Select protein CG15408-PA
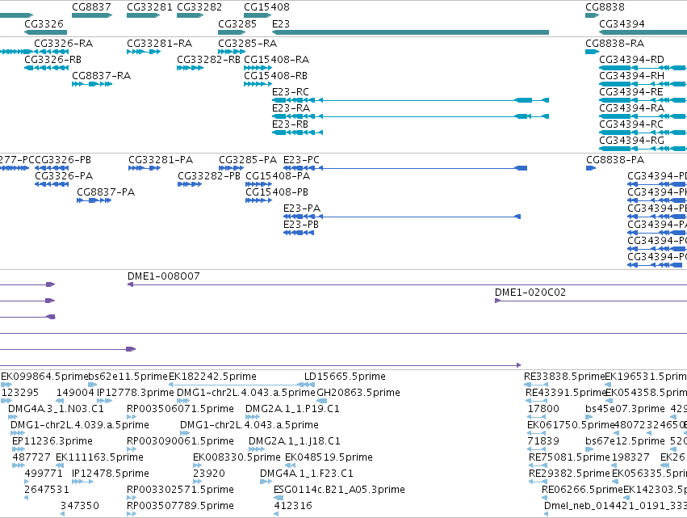 (x=258, y=184)
